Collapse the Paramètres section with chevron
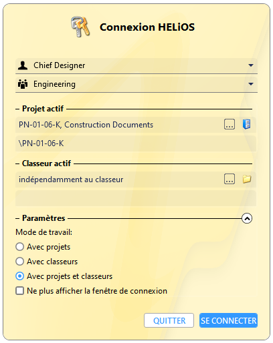Viewport: 273px width, 343px height. (x=247, y=218)
